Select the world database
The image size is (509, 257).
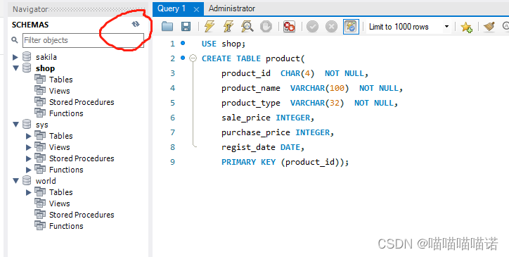[x=46, y=181]
